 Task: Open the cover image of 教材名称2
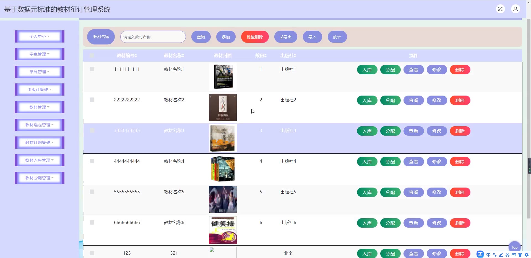tap(223, 107)
